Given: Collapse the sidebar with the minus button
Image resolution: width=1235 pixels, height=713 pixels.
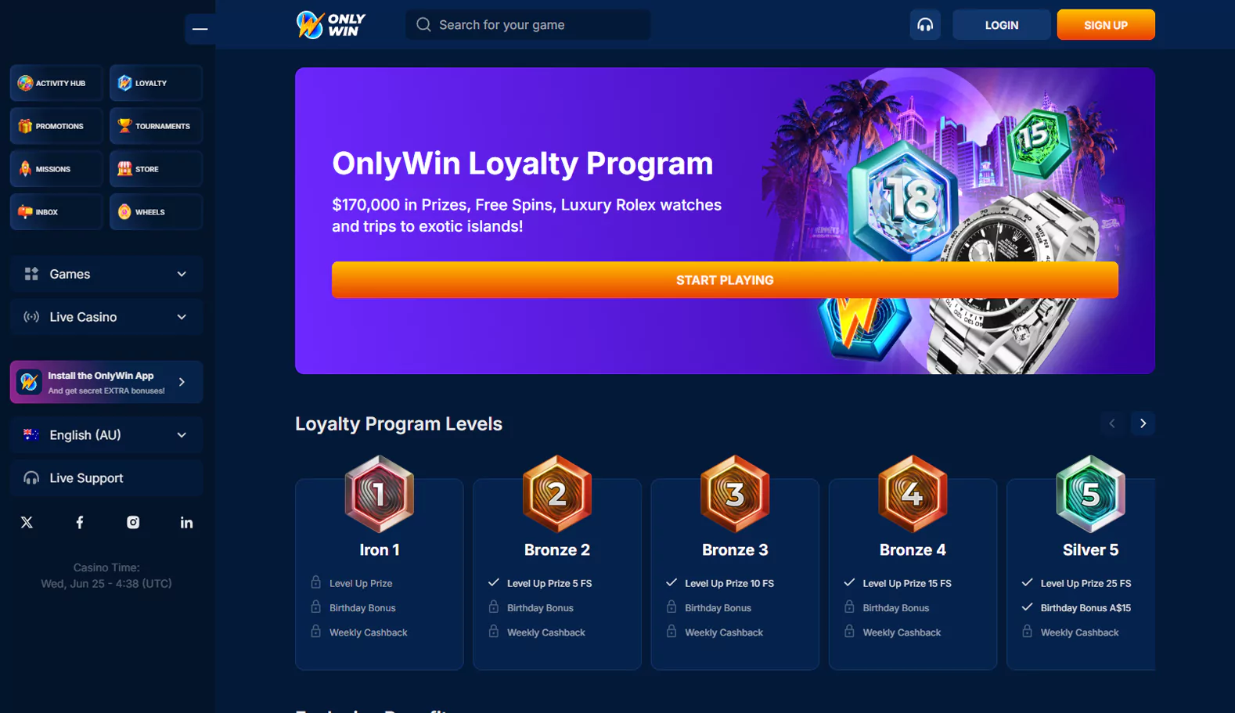Looking at the screenshot, I should [200, 29].
